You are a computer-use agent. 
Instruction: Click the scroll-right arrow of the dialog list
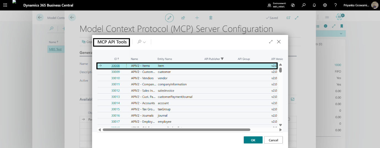[280, 130]
